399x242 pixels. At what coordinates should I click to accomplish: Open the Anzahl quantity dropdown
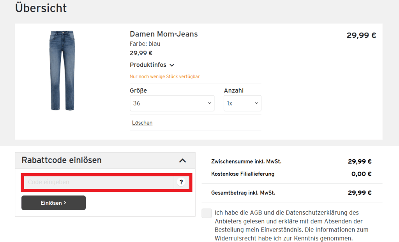click(242, 103)
